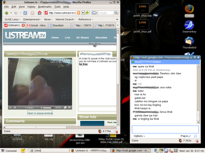Expand the Options menu in chat
Screen dimensions: 205x153
[x=139, y=136]
